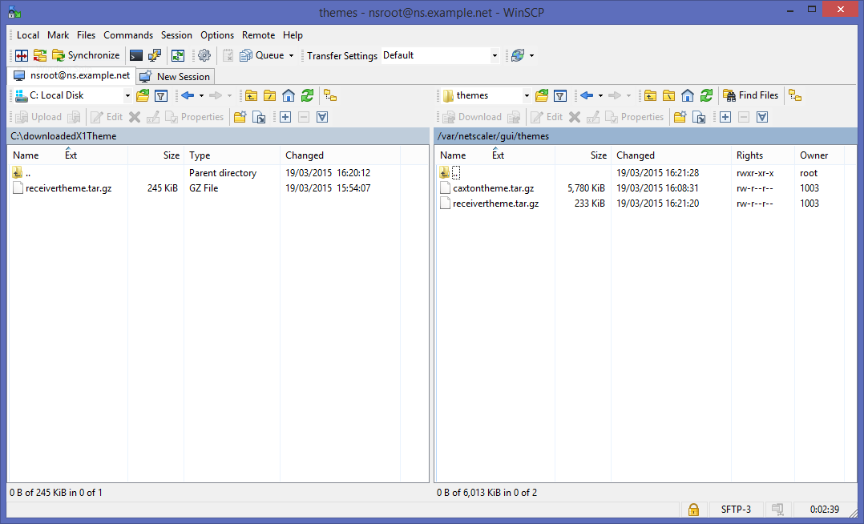The image size is (864, 524).
Task: Click the Synchronize button
Action: click(86, 56)
